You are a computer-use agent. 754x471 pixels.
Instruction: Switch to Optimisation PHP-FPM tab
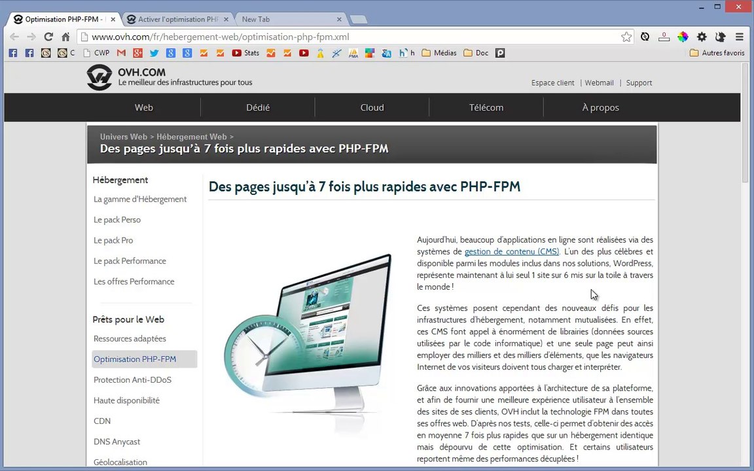63,19
